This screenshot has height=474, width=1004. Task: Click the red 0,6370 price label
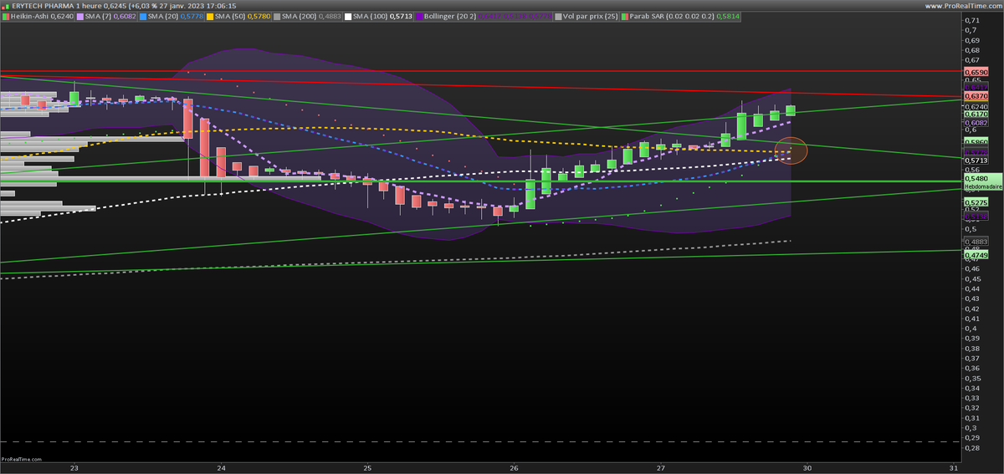[x=976, y=96]
